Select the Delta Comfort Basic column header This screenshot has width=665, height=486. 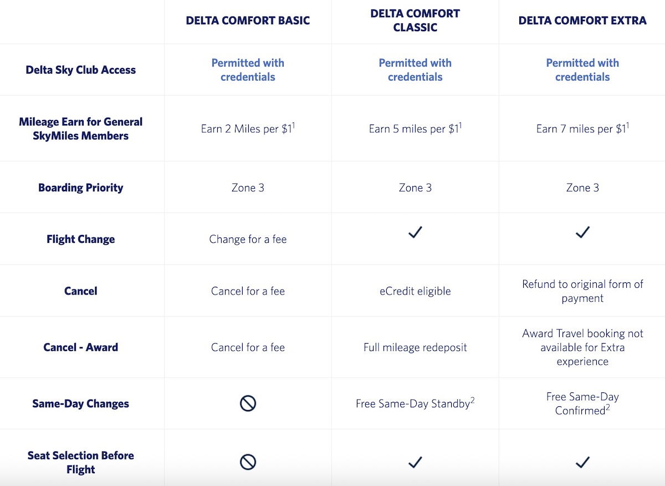[x=248, y=20]
